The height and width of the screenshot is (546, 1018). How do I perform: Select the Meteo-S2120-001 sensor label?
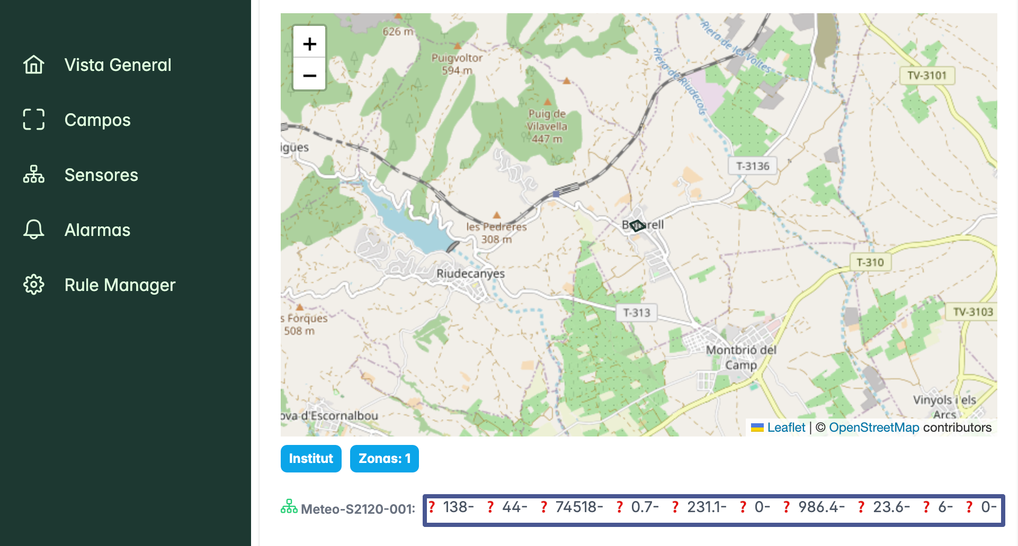[x=358, y=509]
